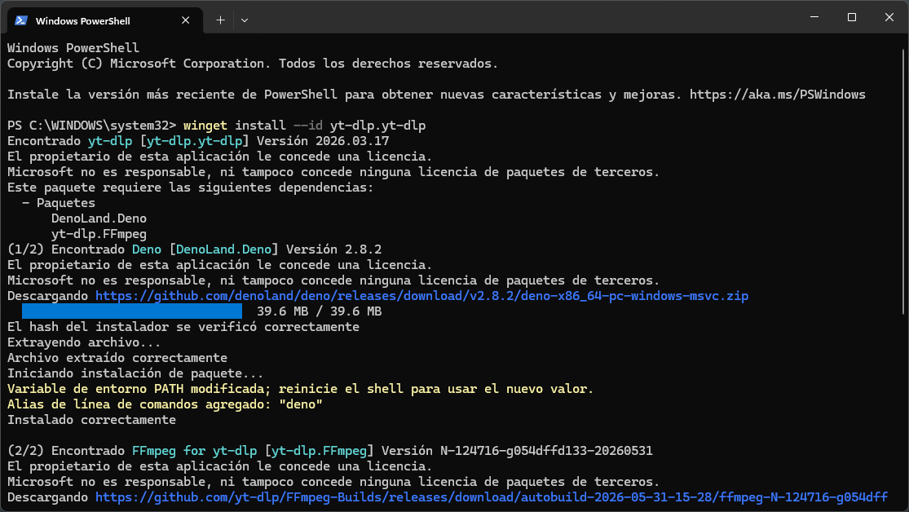Click the "DenoLand.Deno" dependency line

click(99, 218)
